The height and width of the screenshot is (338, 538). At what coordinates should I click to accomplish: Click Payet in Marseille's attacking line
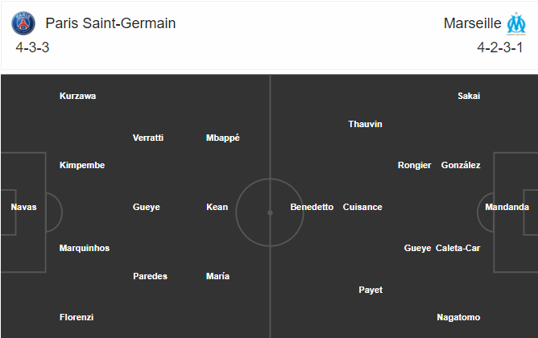[x=370, y=290]
